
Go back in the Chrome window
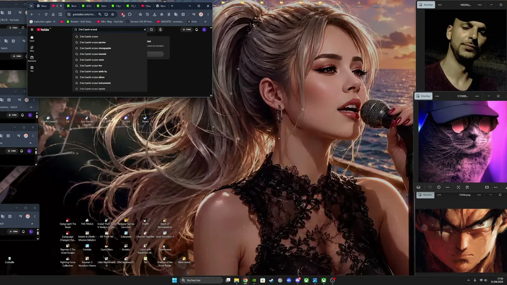click(32, 14)
